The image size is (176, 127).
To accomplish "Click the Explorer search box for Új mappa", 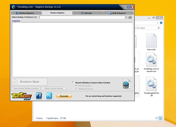I will 148,28.
